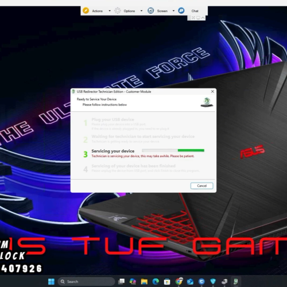This screenshot has height=287, width=287.
Task: Open the Options menu label
Action: click(x=129, y=11)
